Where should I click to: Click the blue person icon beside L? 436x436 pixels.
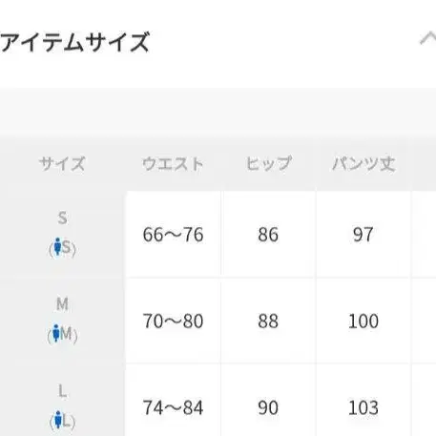coord(57,420)
